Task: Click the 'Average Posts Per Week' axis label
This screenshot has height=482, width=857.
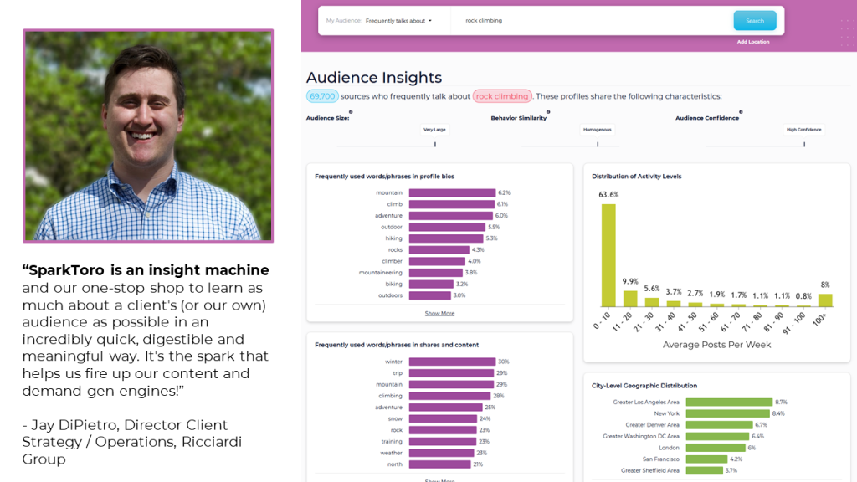Action: point(716,345)
